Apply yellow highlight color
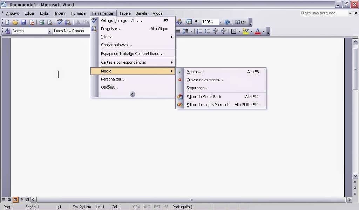359x210 pixels. click(x=245, y=31)
